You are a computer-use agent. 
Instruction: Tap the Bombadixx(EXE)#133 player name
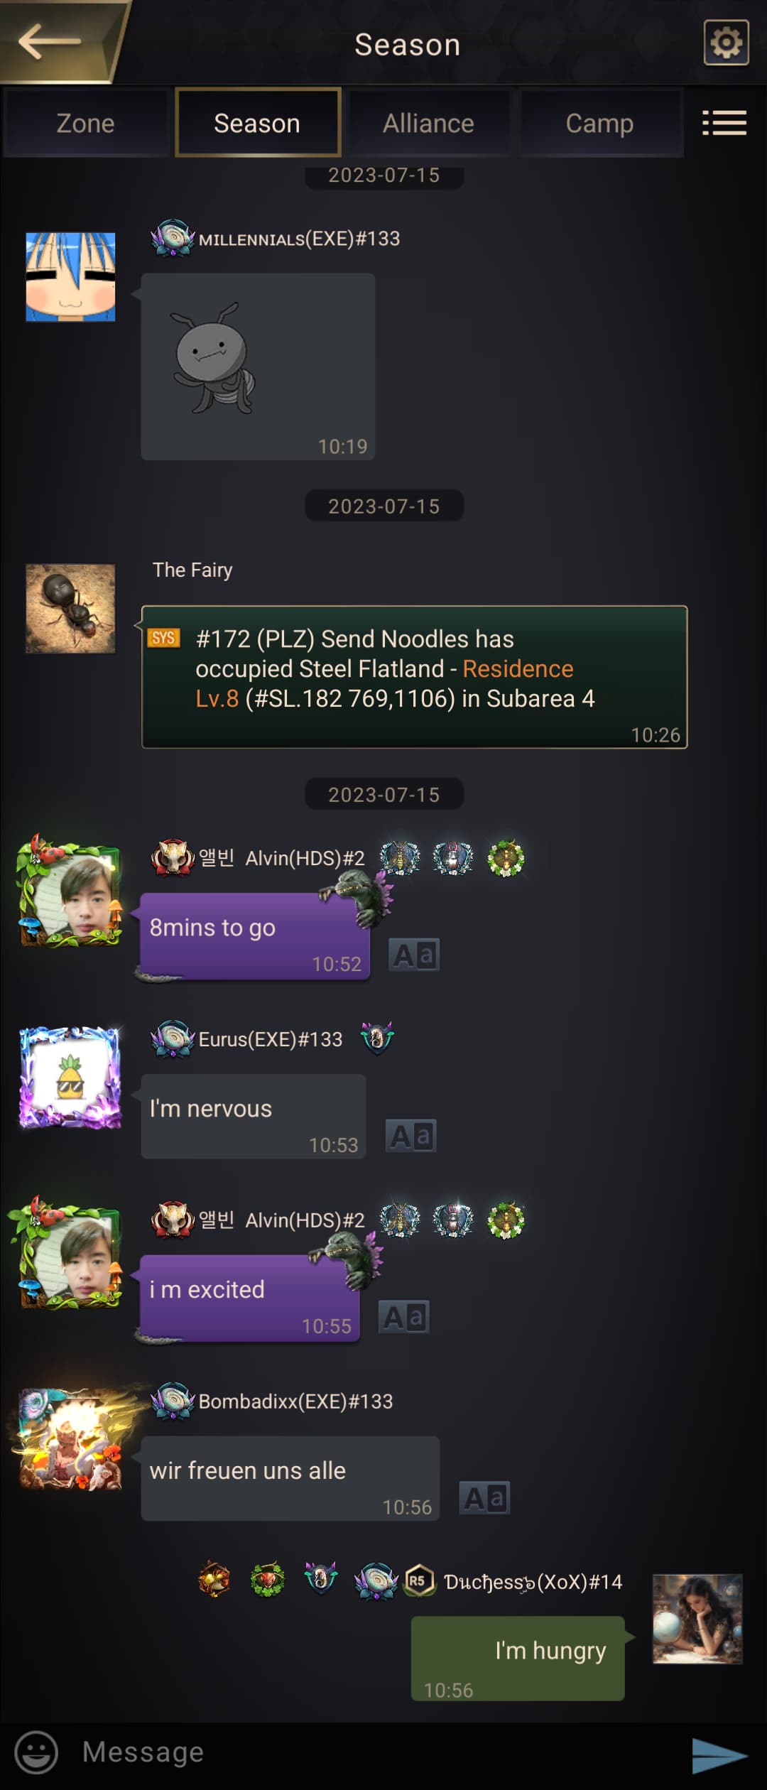point(295,1401)
